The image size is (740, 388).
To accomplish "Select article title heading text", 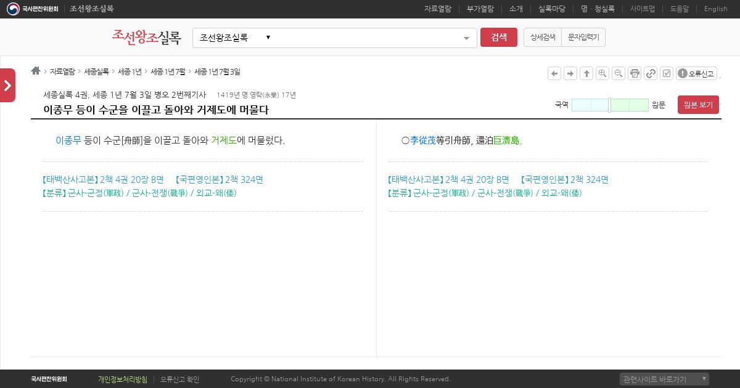I will point(156,110).
